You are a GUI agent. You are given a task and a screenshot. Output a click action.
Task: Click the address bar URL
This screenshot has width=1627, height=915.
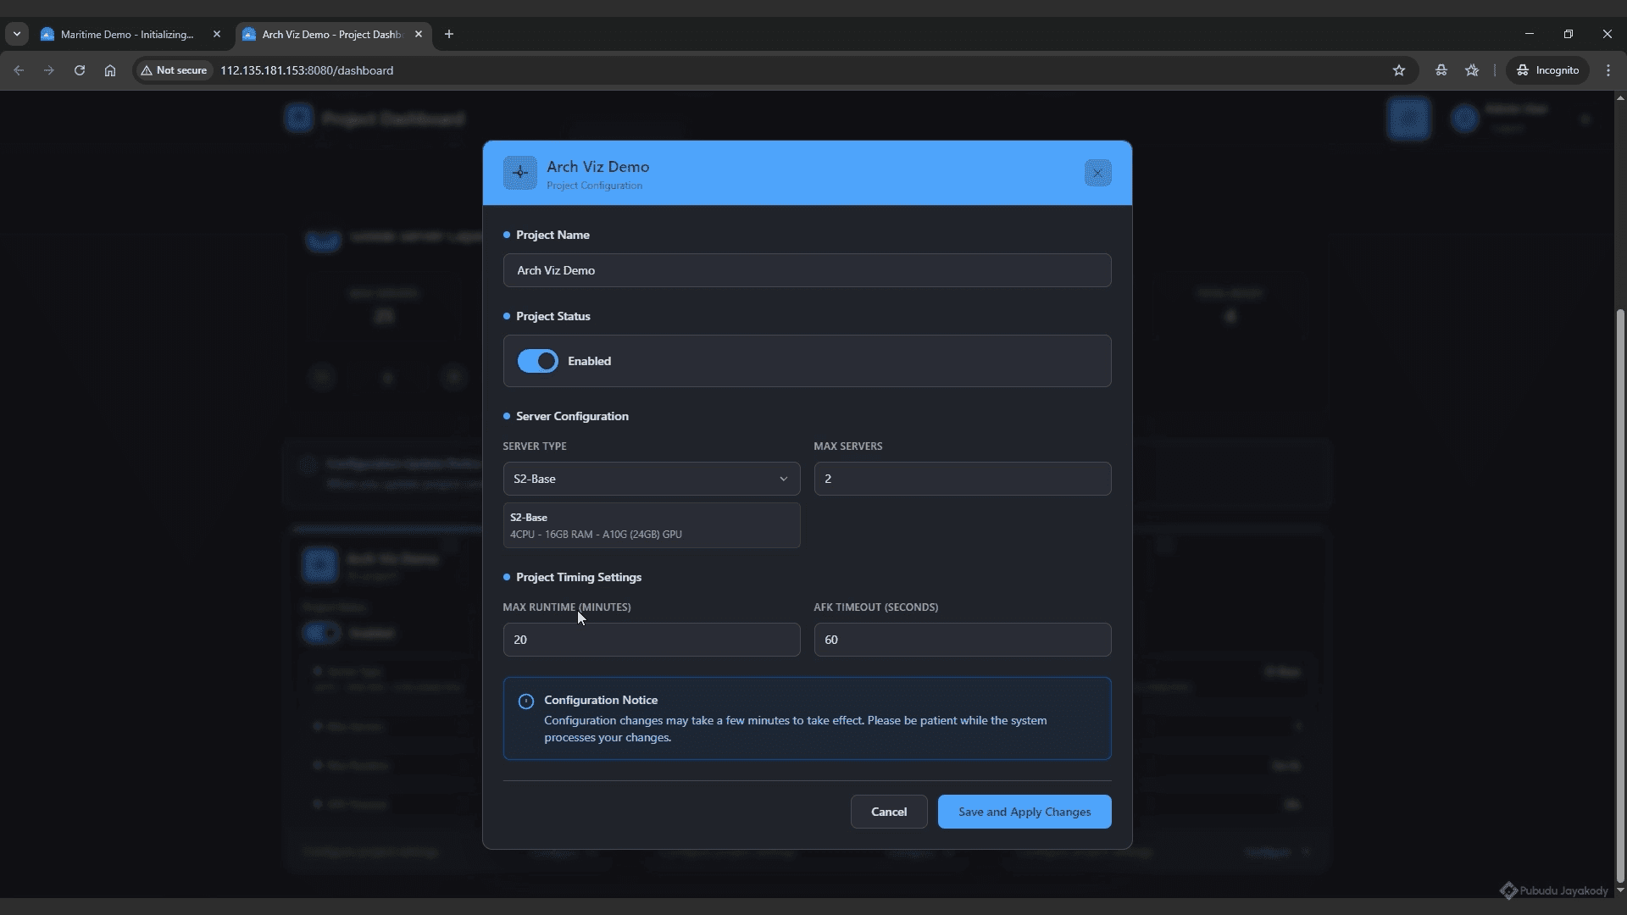click(x=307, y=70)
